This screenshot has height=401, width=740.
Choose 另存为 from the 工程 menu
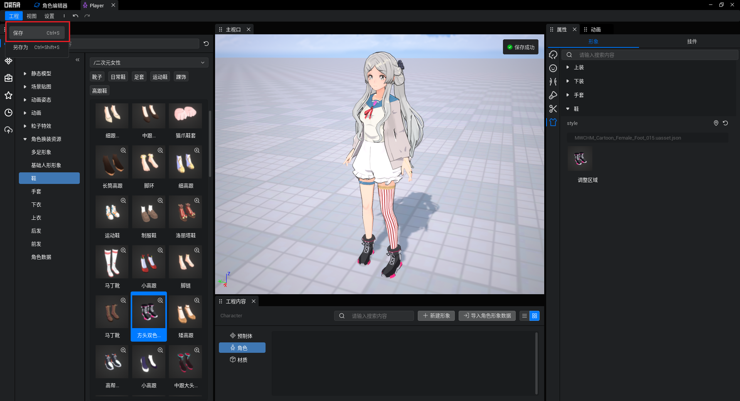point(37,47)
